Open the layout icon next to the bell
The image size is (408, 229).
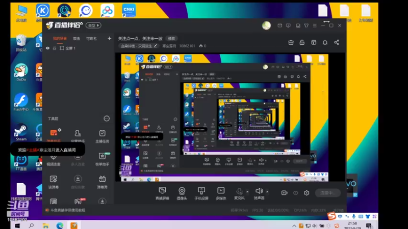[x=314, y=43]
